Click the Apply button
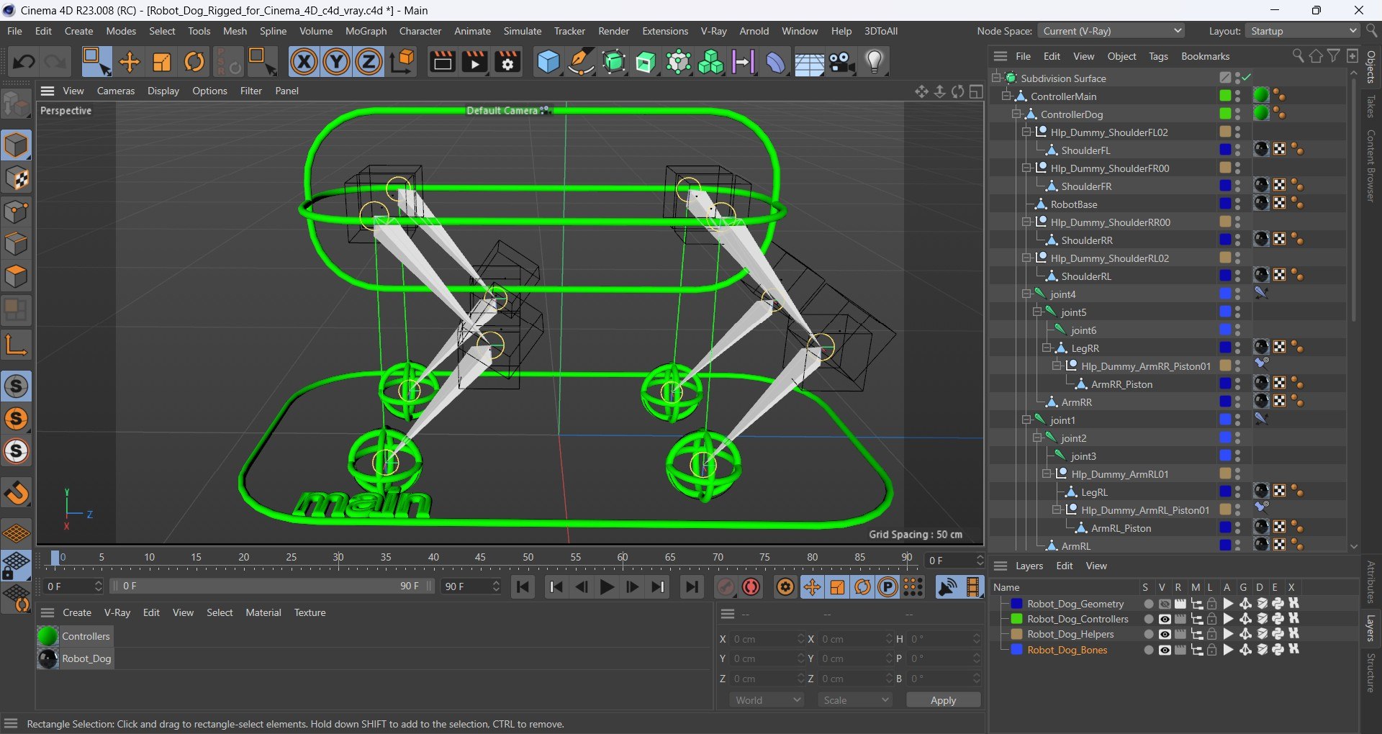This screenshot has width=1382, height=734. pyautogui.click(x=943, y=700)
